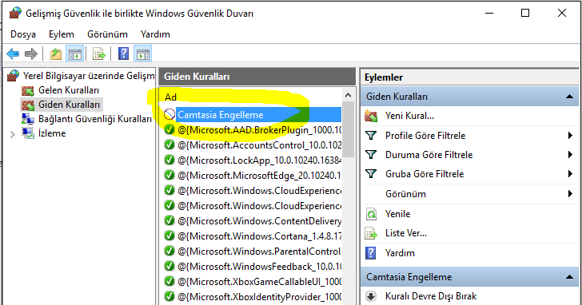
Task: Click the rules list scrollbar up arrow
Action: click(x=348, y=95)
